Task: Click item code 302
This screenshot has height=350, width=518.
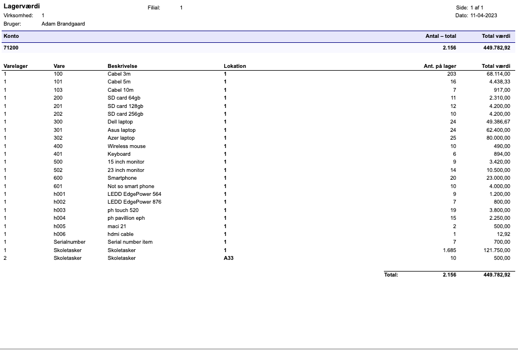Action: [x=58, y=138]
